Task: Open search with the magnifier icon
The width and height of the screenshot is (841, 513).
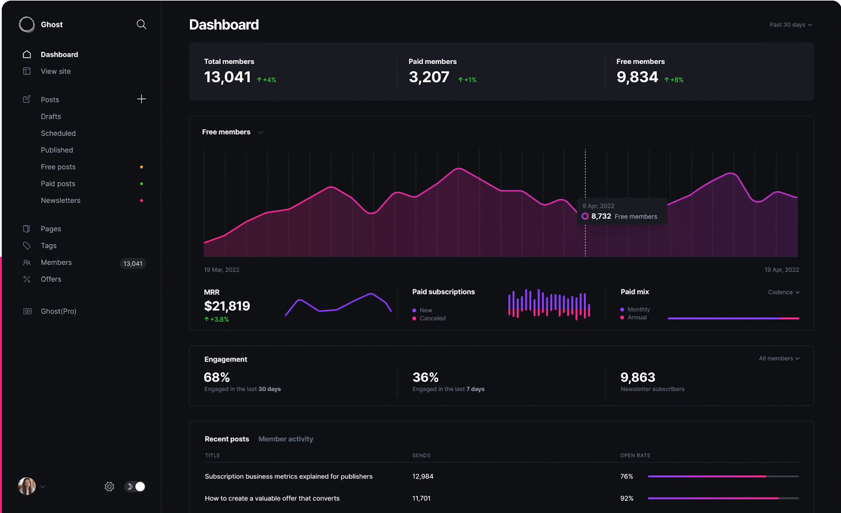Action: click(141, 25)
